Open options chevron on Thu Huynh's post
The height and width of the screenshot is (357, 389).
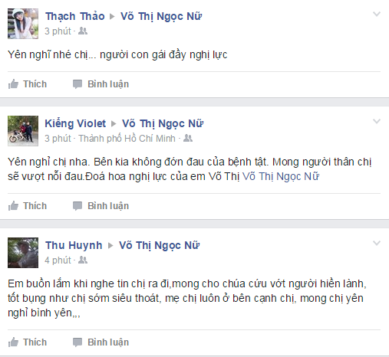click(x=377, y=243)
